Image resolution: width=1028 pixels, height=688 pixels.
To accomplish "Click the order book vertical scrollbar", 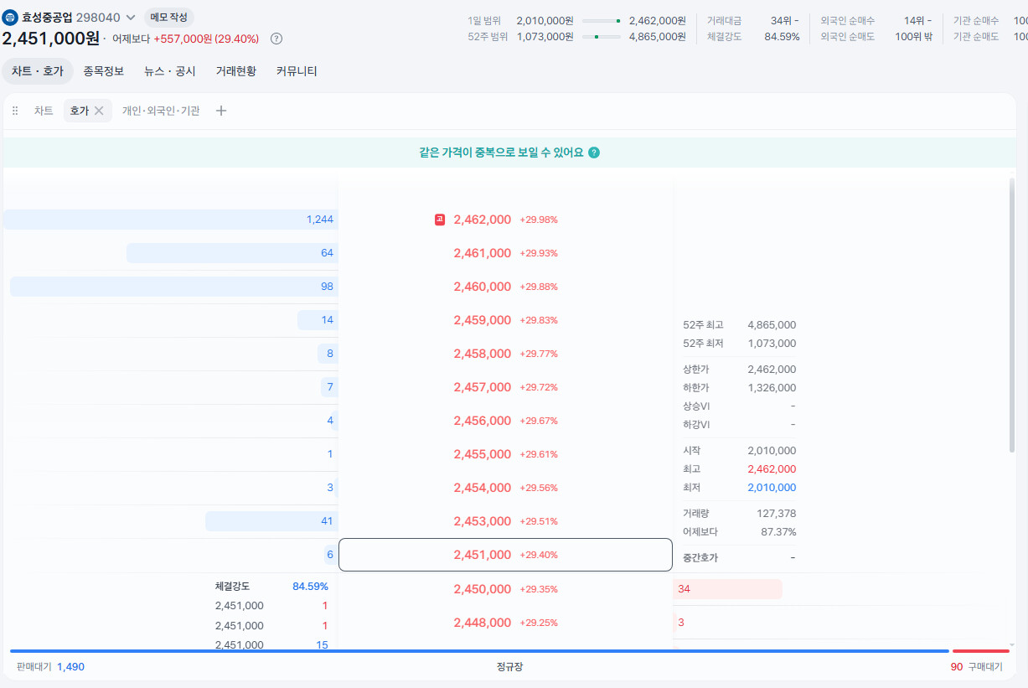I will click(x=1012, y=315).
